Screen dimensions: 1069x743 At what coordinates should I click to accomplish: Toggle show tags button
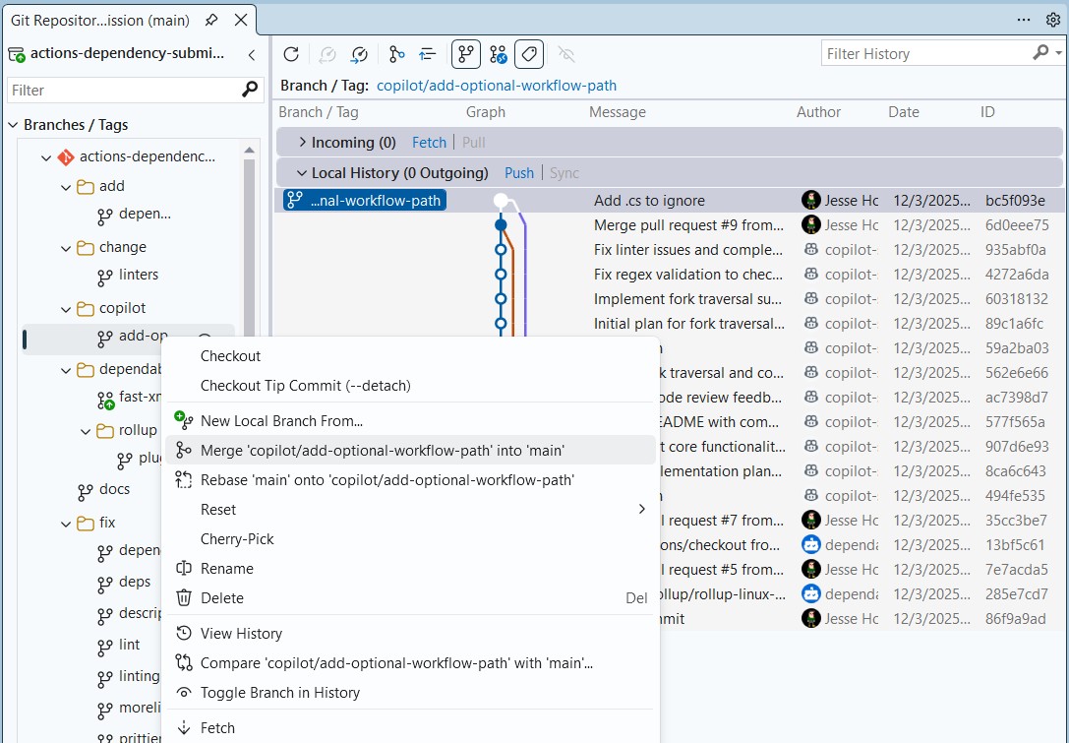click(529, 54)
